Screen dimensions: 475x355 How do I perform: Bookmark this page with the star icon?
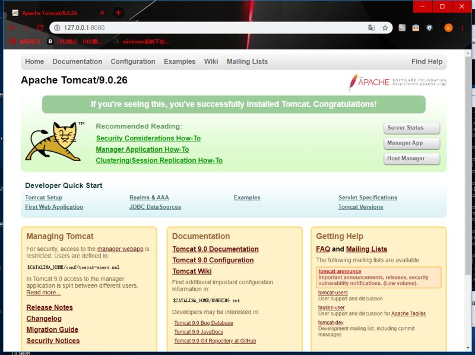point(385,28)
